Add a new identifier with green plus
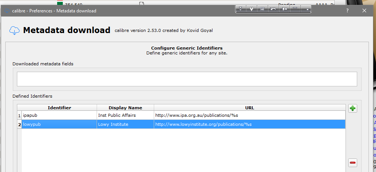Viewport: 376px width, 172px height. [353, 108]
